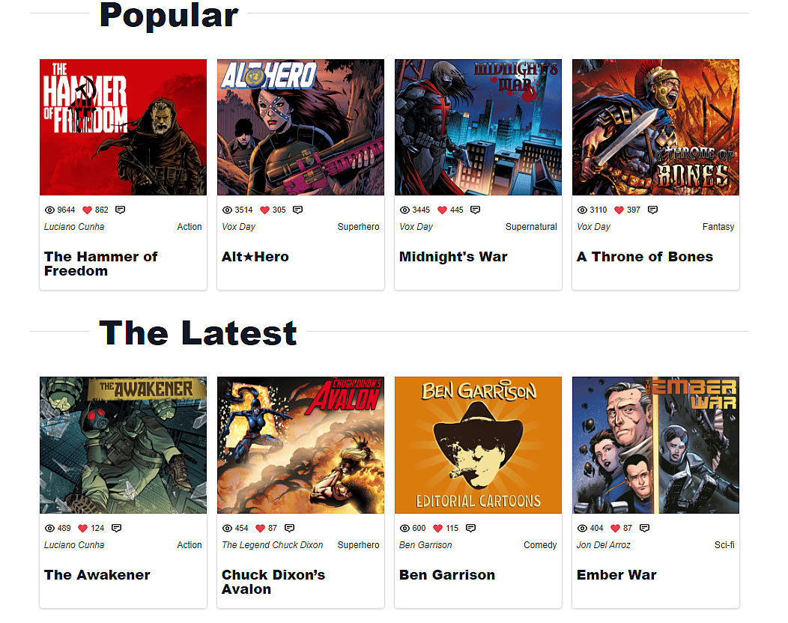Open author The Legend Chuck Dixon

[273, 544]
